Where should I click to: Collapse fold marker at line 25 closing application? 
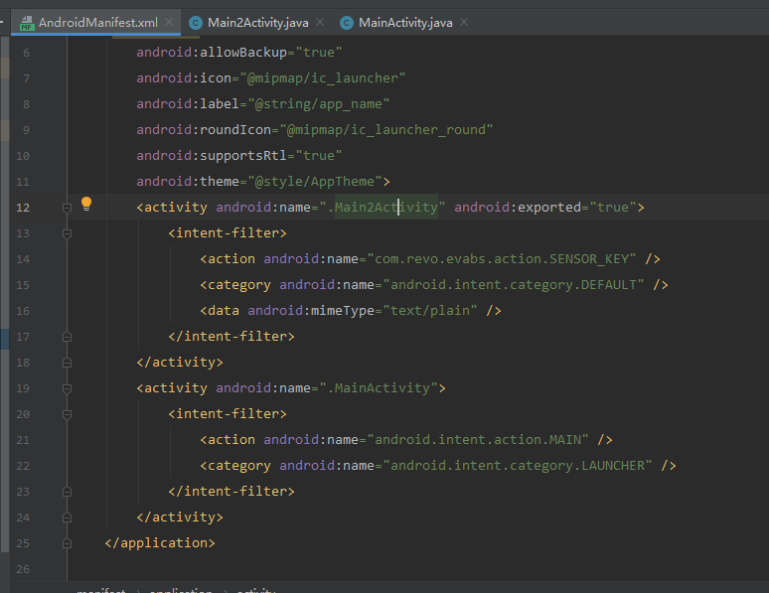coord(68,543)
